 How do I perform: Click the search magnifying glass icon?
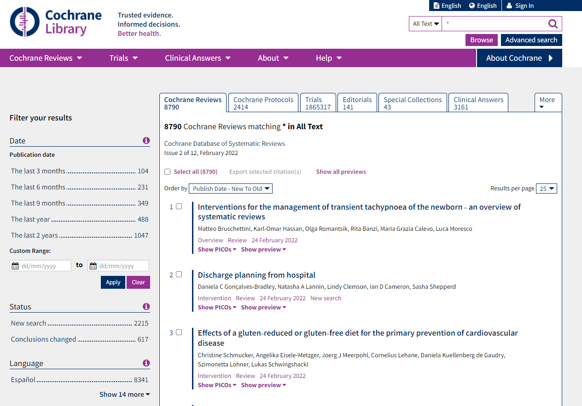553,23
